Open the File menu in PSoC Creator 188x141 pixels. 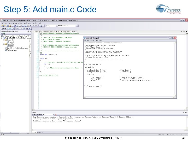(x=3, y=23)
